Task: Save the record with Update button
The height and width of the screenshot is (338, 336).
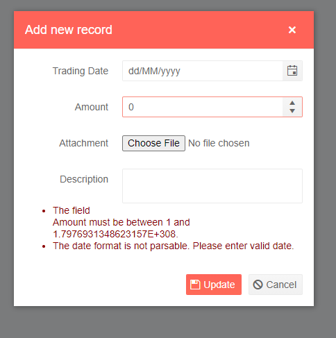Action: tap(214, 285)
